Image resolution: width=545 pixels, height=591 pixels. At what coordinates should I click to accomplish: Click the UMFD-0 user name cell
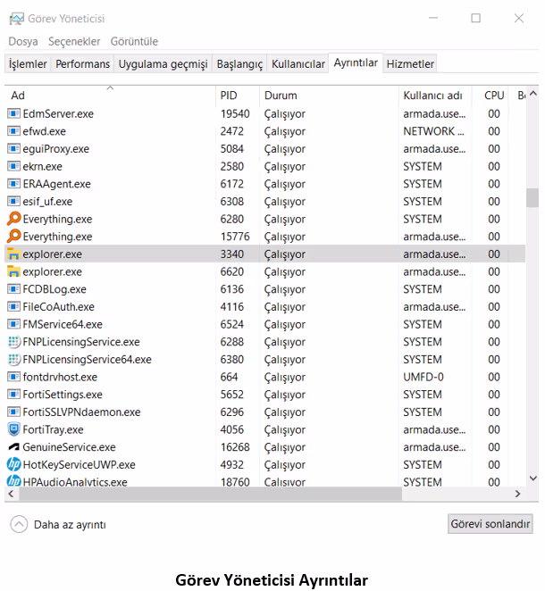423,377
